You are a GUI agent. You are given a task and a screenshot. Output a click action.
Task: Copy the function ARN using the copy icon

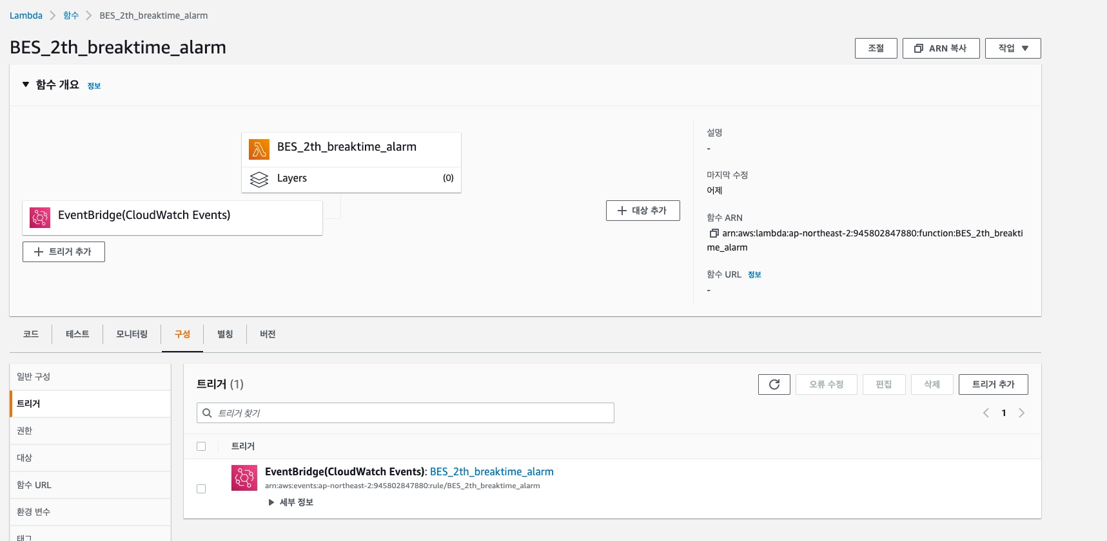(x=714, y=233)
